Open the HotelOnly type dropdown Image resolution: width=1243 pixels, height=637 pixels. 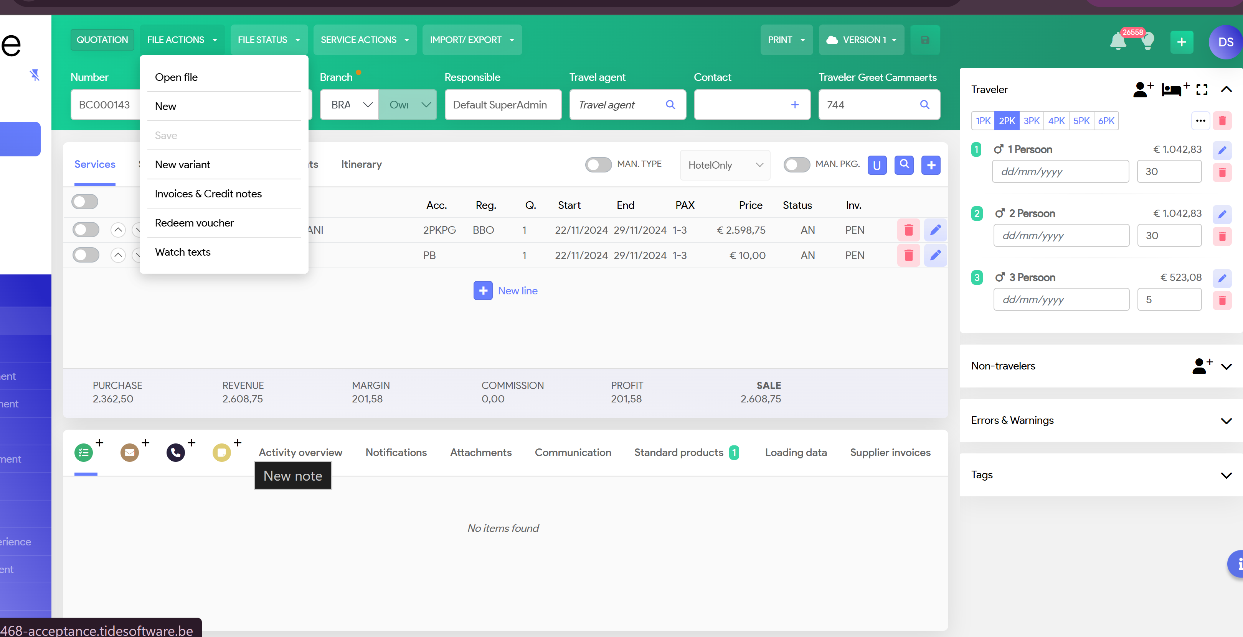coord(724,165)
